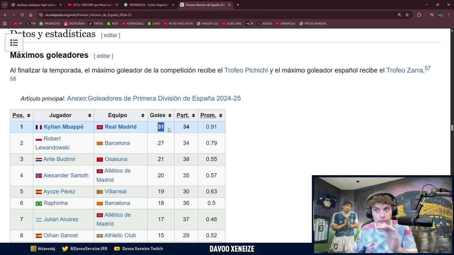Click the page vertical scrollbar thumb

point(452,128)
